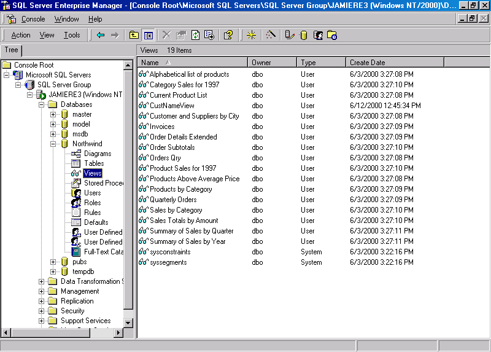The height and width of the screenshot is (352, 491).
Task: Expand the Security folder node
Action: [41, 311]
